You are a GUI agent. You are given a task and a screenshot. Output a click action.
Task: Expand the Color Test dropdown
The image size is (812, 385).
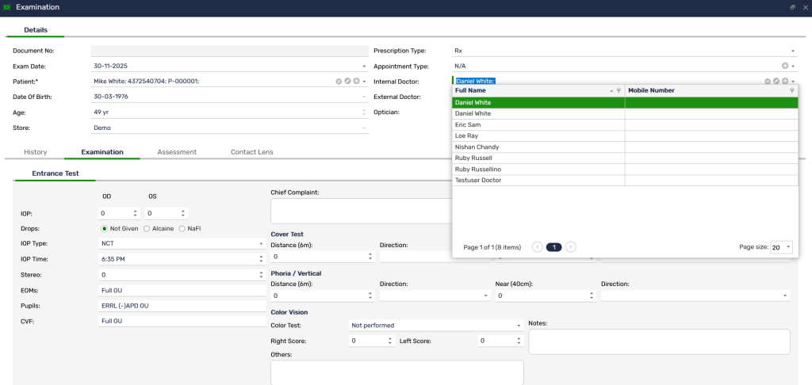coord(518,326)
